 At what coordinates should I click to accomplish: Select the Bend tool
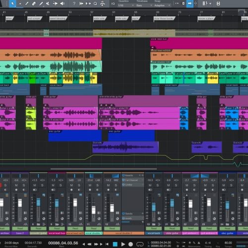(55, 3)
